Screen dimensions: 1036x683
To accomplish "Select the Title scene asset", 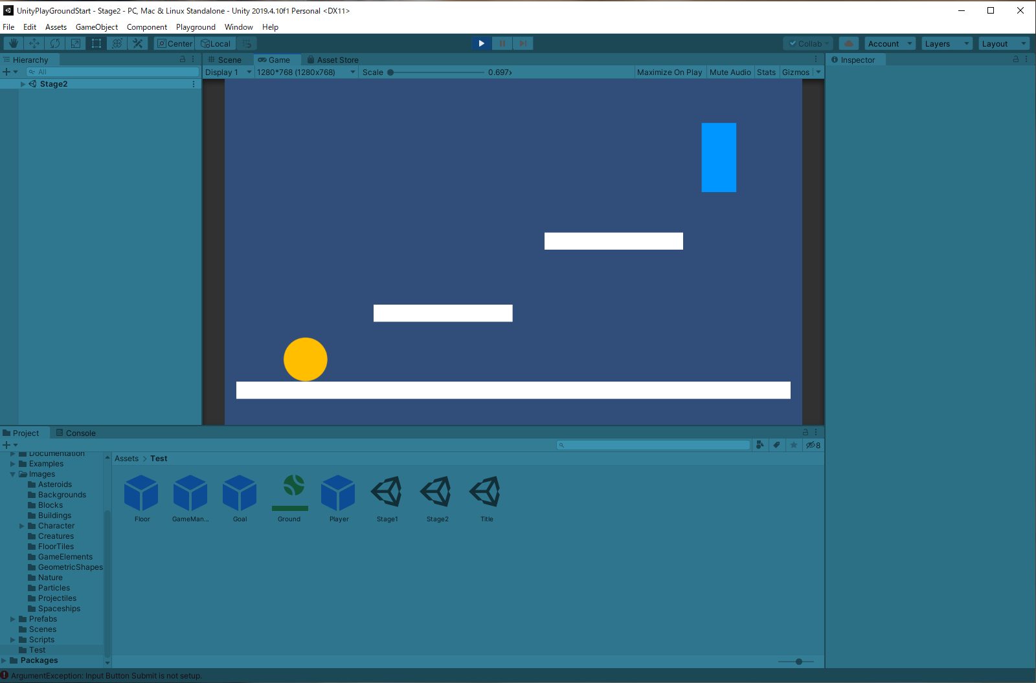I will click(x=486, y=498).
